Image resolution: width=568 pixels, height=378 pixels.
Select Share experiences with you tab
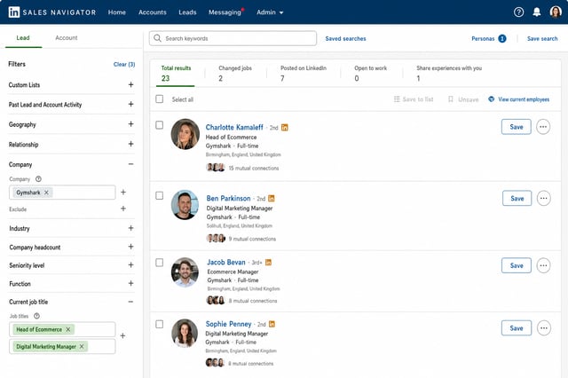[x=449, y=73]
